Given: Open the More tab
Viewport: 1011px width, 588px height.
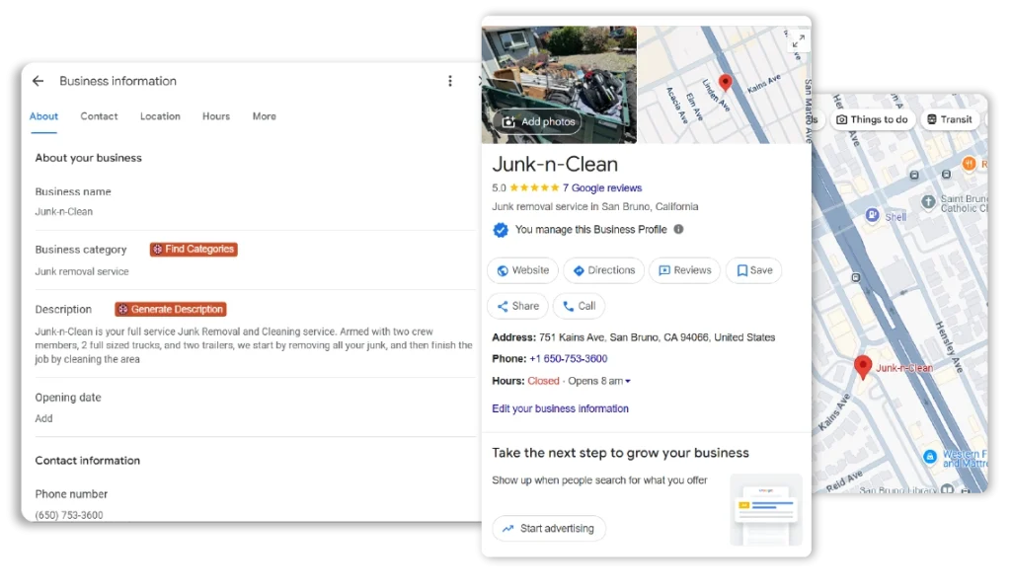Looking at the screenshot, I should [264, 116].
